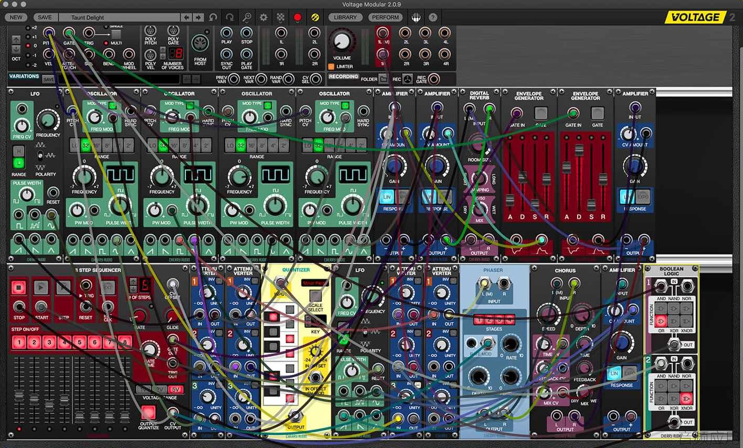Increase NUMBER OF VOICES with up arrow

coord(163,50)
